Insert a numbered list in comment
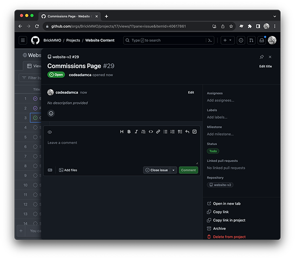295x259 pixels. [173, 132]
